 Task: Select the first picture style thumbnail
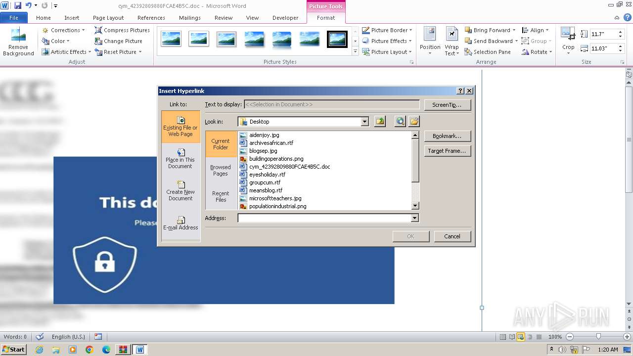(171, 39)
